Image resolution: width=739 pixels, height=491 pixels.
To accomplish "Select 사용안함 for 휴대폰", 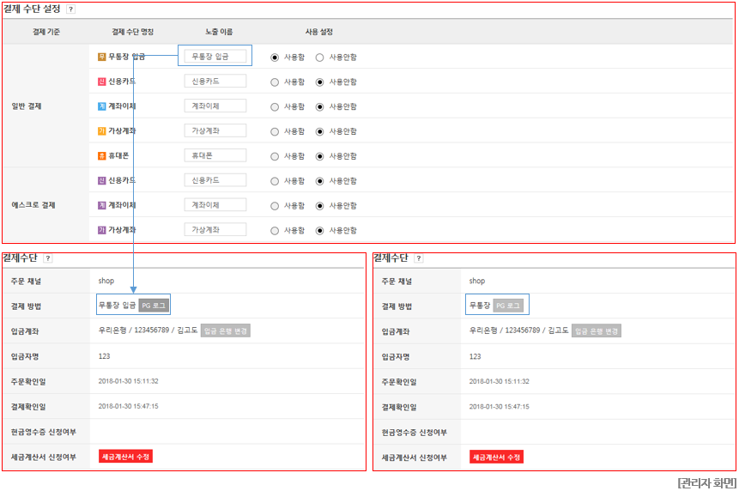I will 320,156.
